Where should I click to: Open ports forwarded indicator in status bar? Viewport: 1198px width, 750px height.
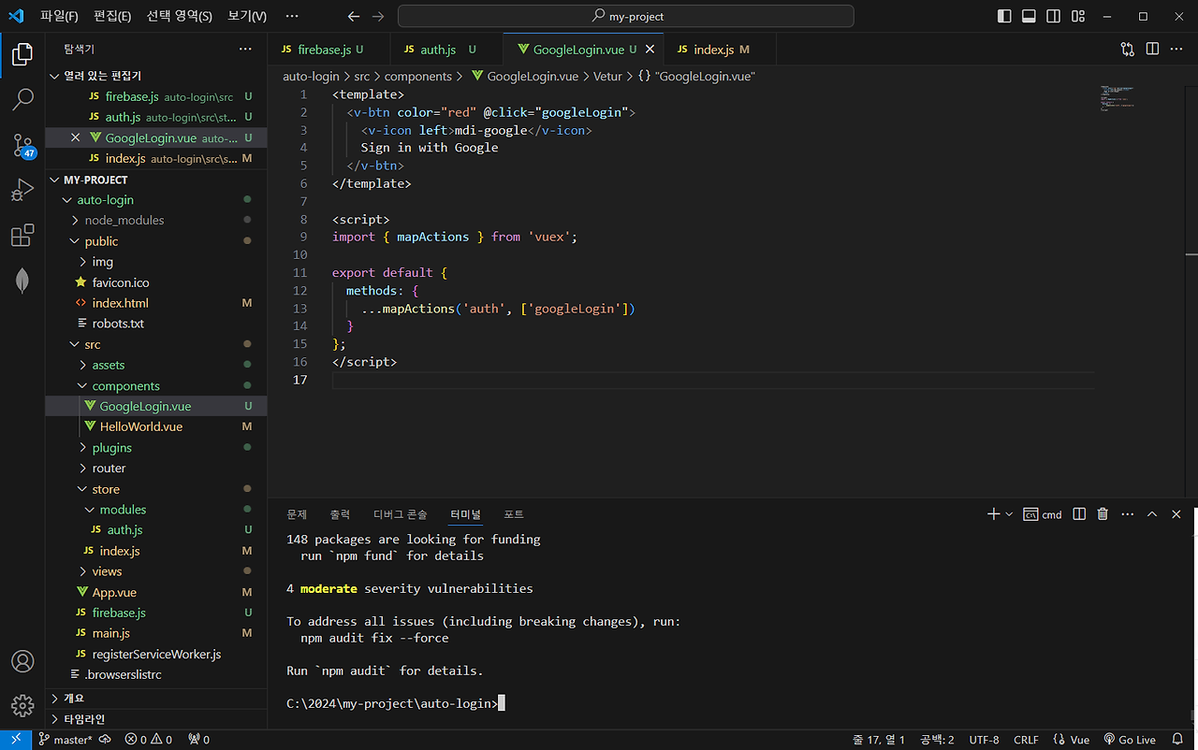coord(199,740)
